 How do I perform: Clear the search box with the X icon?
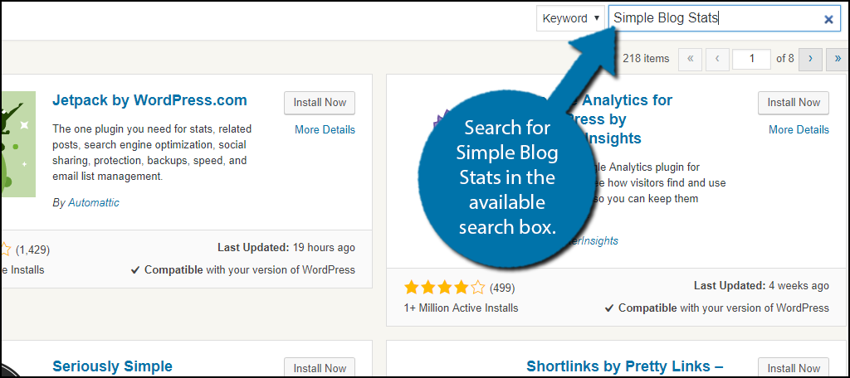(828, 19)
